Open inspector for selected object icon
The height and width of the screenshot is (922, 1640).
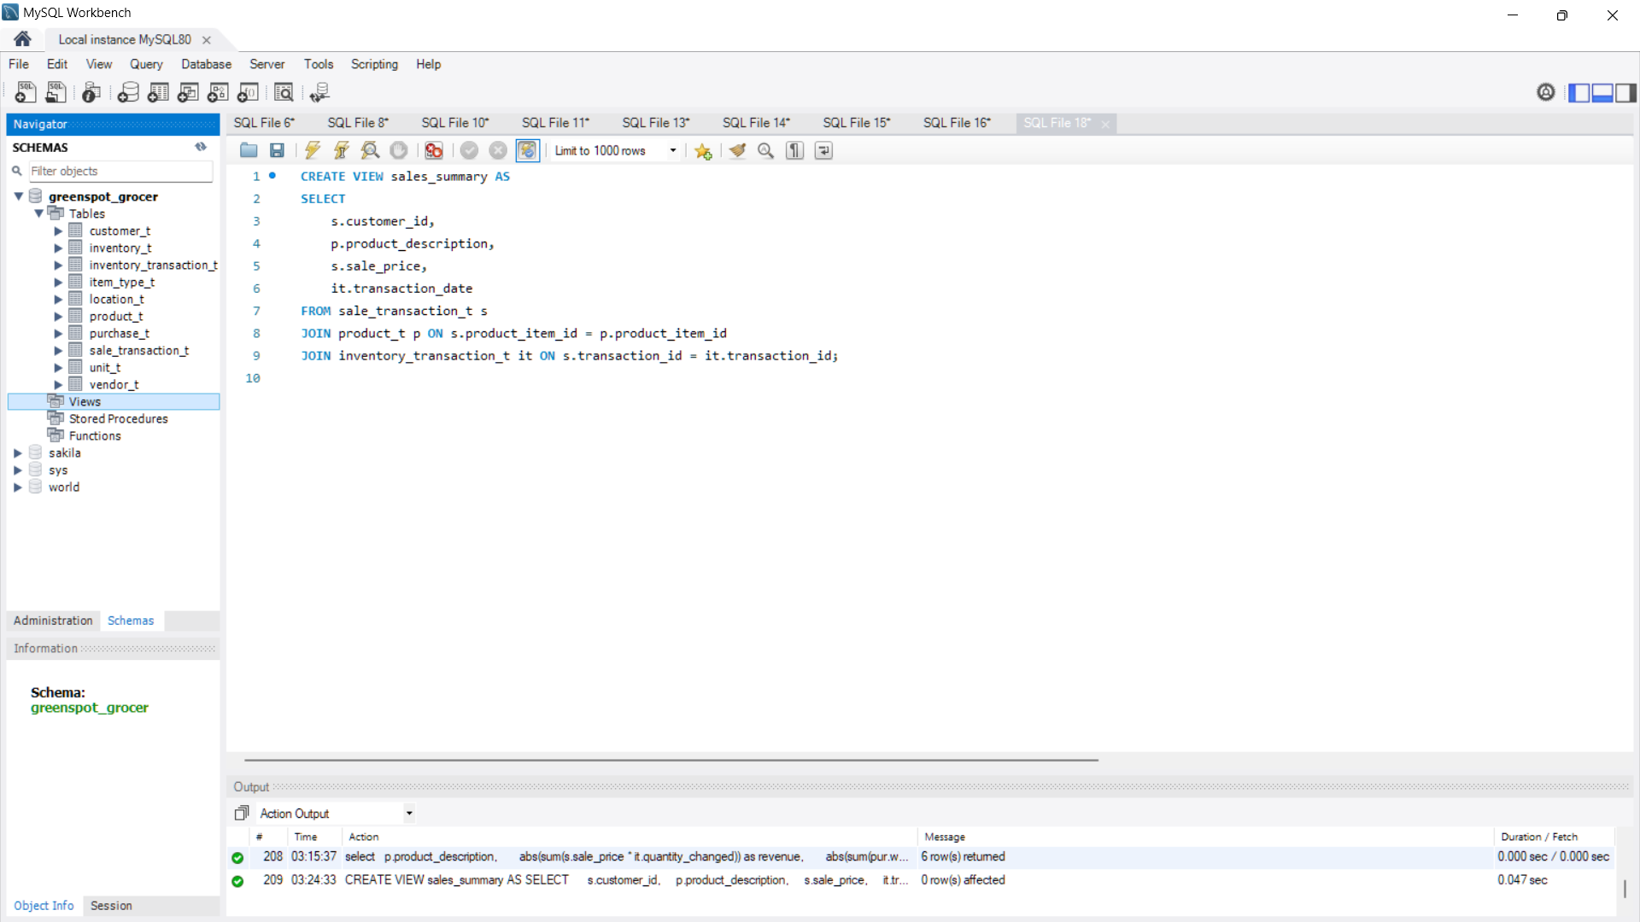tap(91, 92)
